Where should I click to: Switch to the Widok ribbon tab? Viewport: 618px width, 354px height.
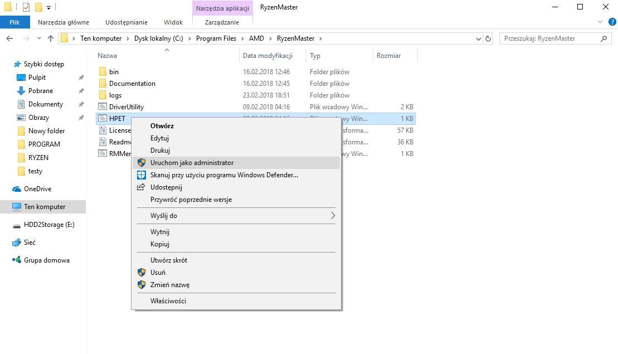(173, 22)
